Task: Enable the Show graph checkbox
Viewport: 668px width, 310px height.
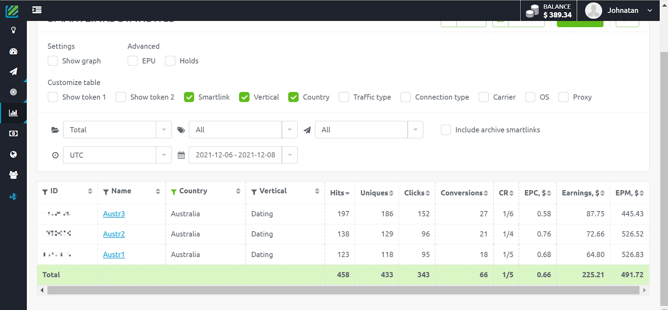Action: pos(53,61)
